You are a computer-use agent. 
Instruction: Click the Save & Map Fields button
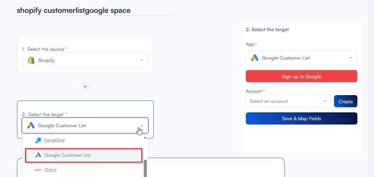click(x=301, y=118)
